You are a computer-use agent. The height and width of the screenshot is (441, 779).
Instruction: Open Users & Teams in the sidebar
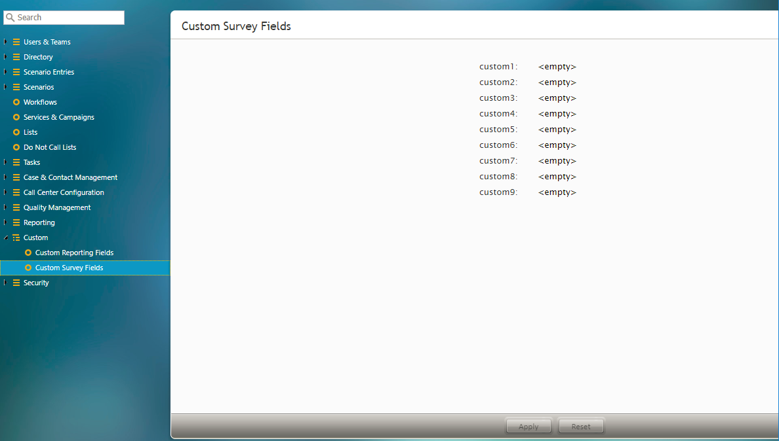[x=47, y=42]
